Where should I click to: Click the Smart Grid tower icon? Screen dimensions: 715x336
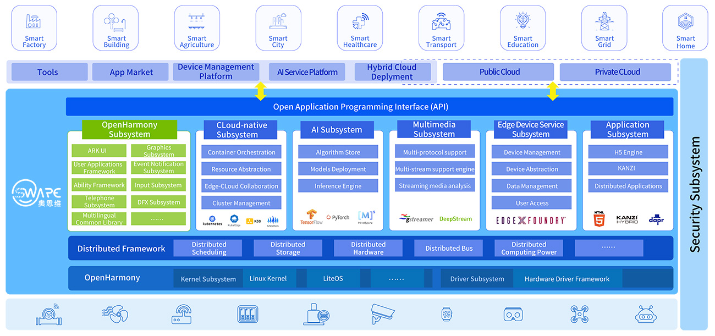pyautogui.click(x=604, y=22)
